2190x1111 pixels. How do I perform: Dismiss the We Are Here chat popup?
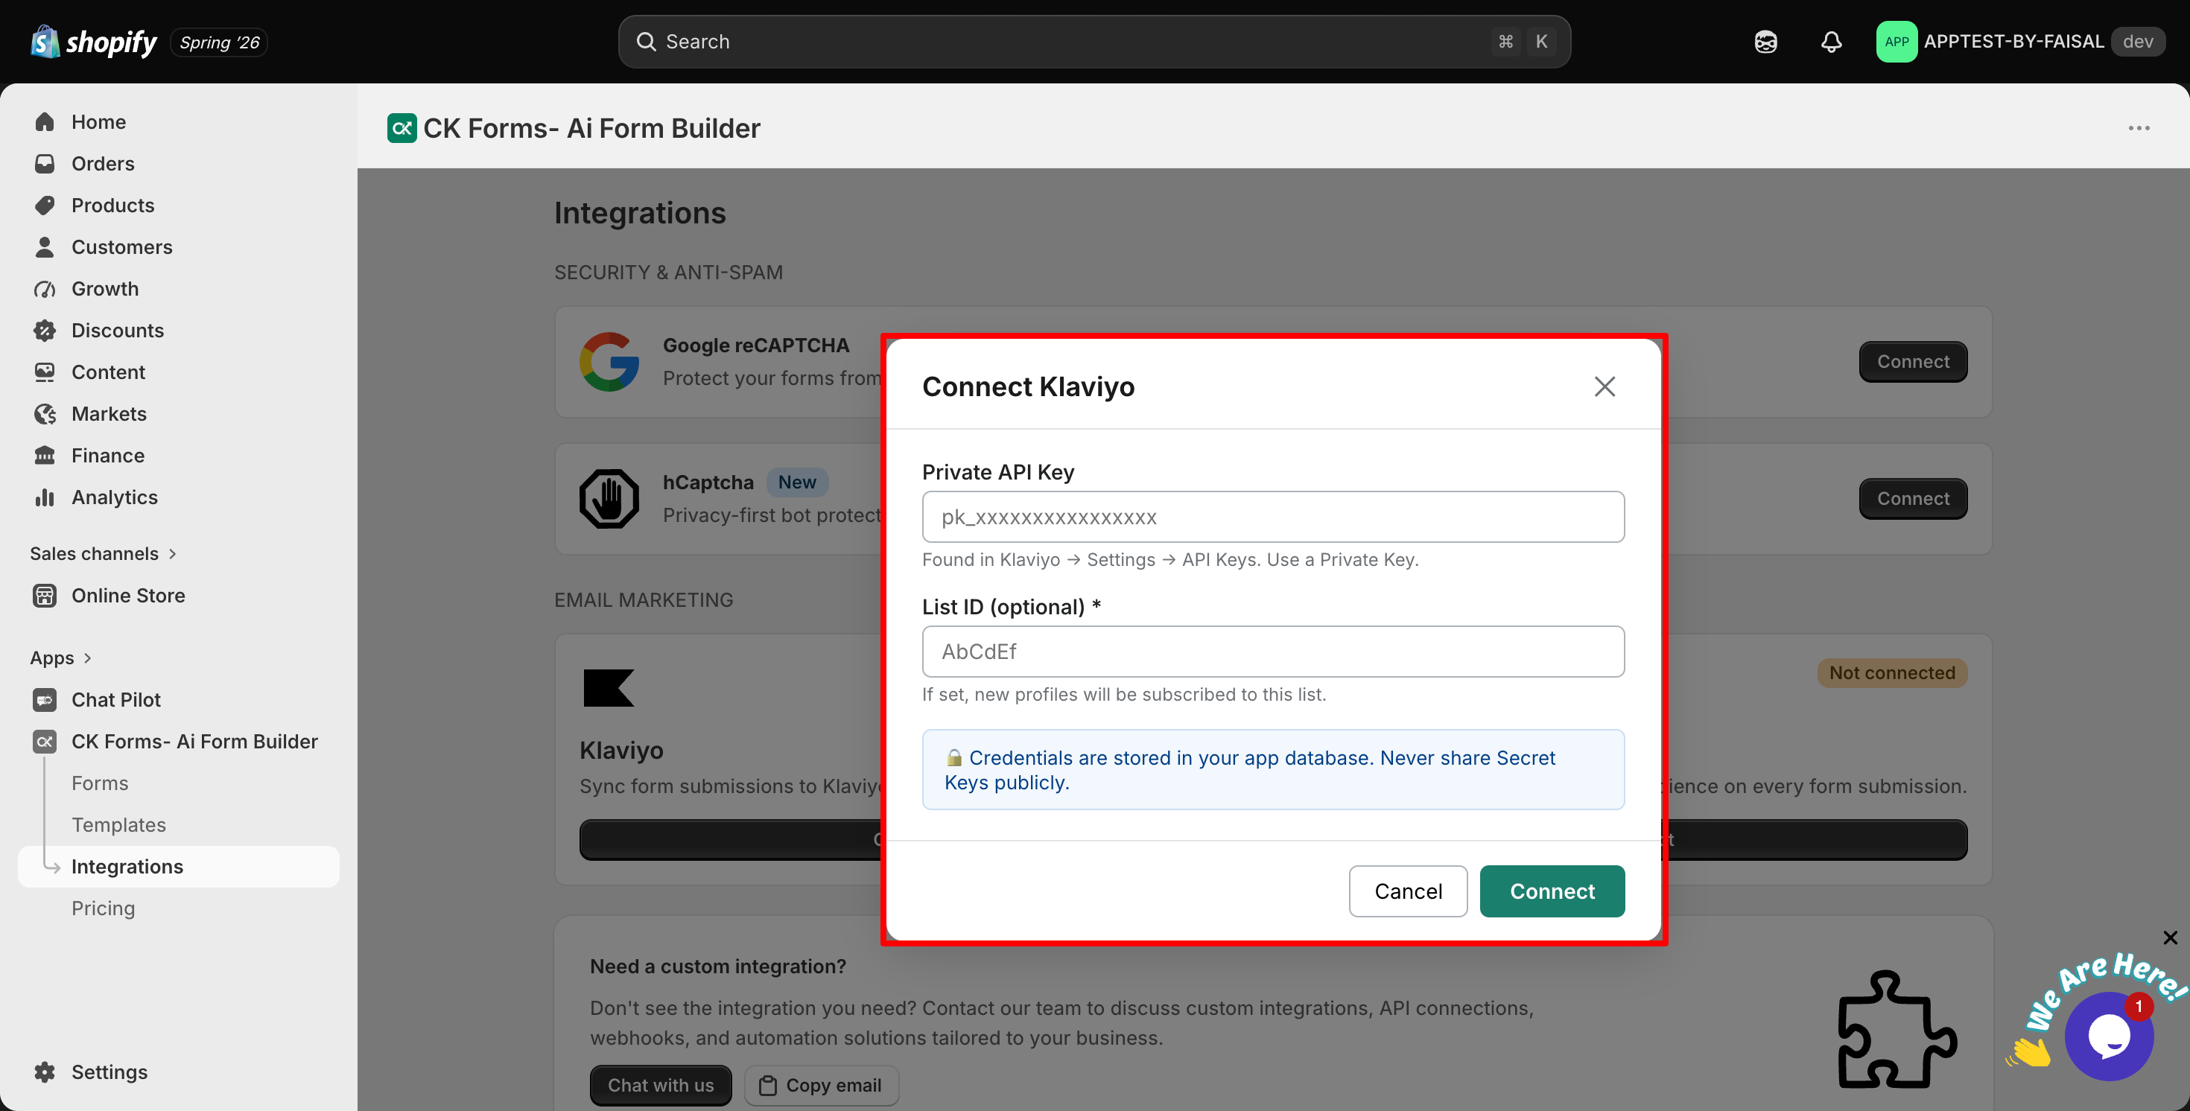pos(2170,937)
